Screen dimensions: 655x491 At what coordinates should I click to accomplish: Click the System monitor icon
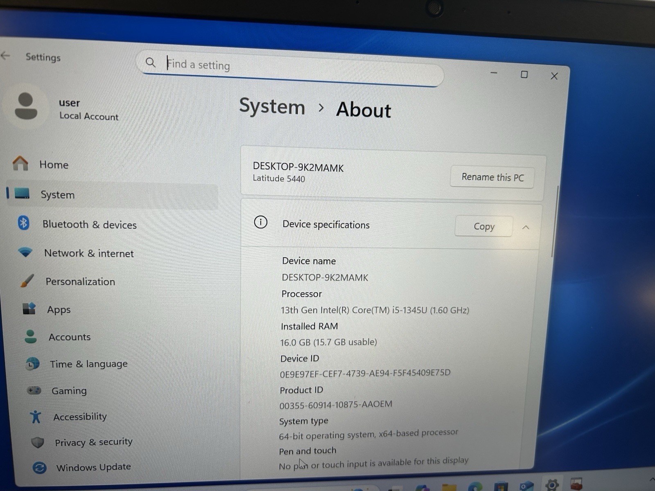(x=22, y=193)
